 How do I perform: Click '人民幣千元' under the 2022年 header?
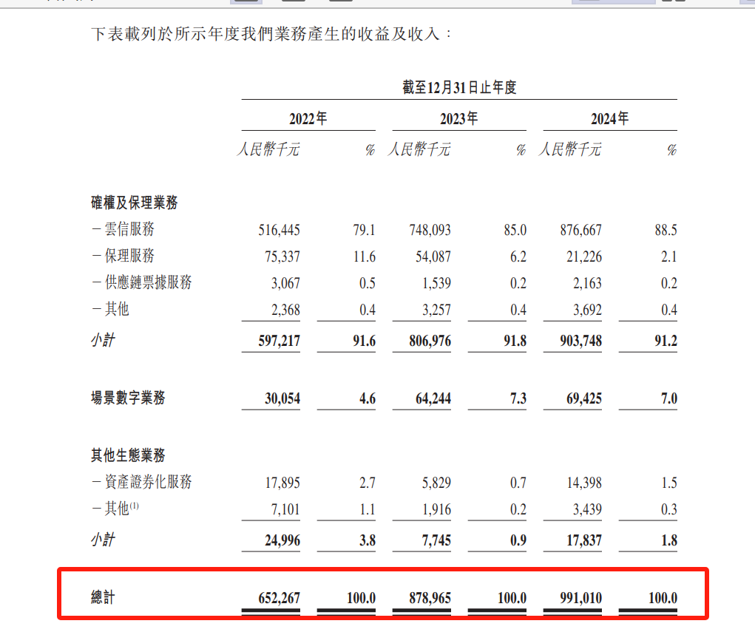(x=268, y=149)
